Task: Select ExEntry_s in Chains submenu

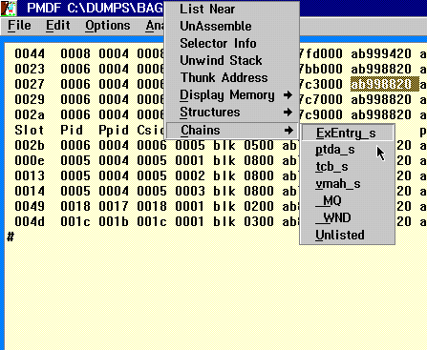Action: click(348, 134)
